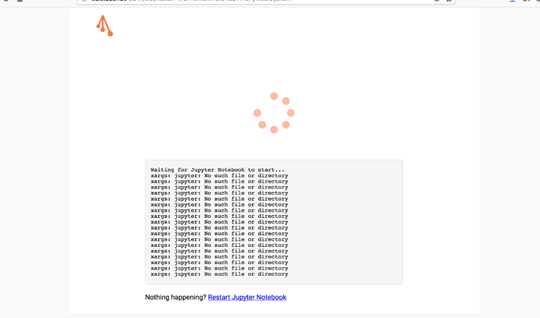Click the 'Nothing happening?' text
The image size is (540, 318).
(x=175, y=298)
